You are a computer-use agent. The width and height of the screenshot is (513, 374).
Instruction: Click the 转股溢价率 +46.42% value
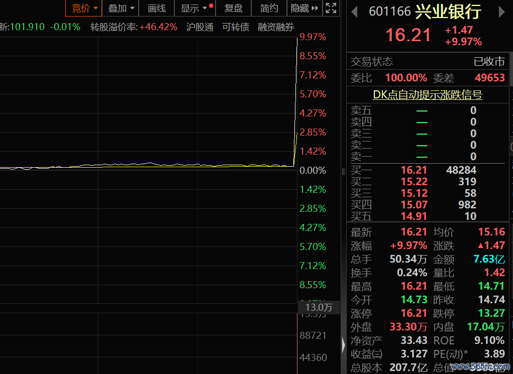pos(158,27)
